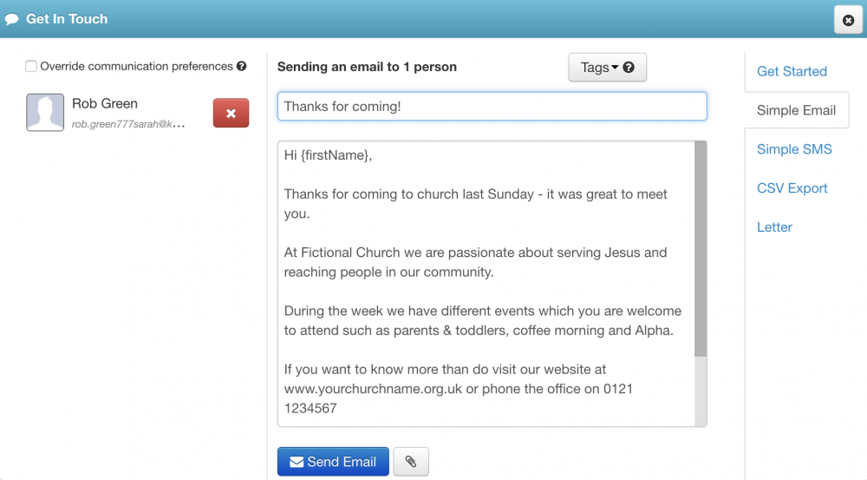This screenshot has height=480, width=867.
Task: Click the email body scrollbar thumb
Action: [701, 248]
